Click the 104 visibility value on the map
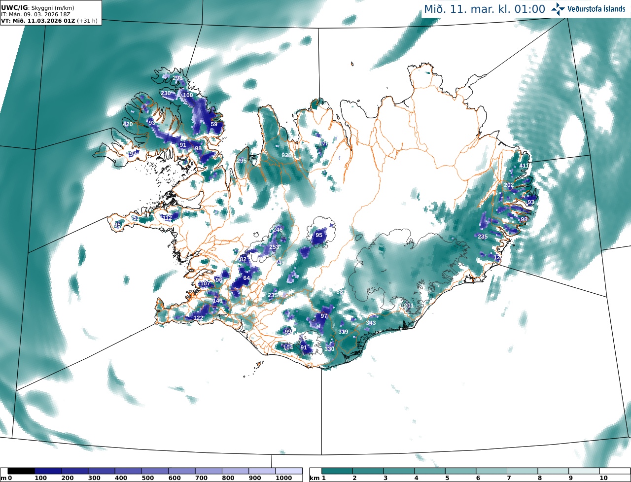 [x=288, y=347]
